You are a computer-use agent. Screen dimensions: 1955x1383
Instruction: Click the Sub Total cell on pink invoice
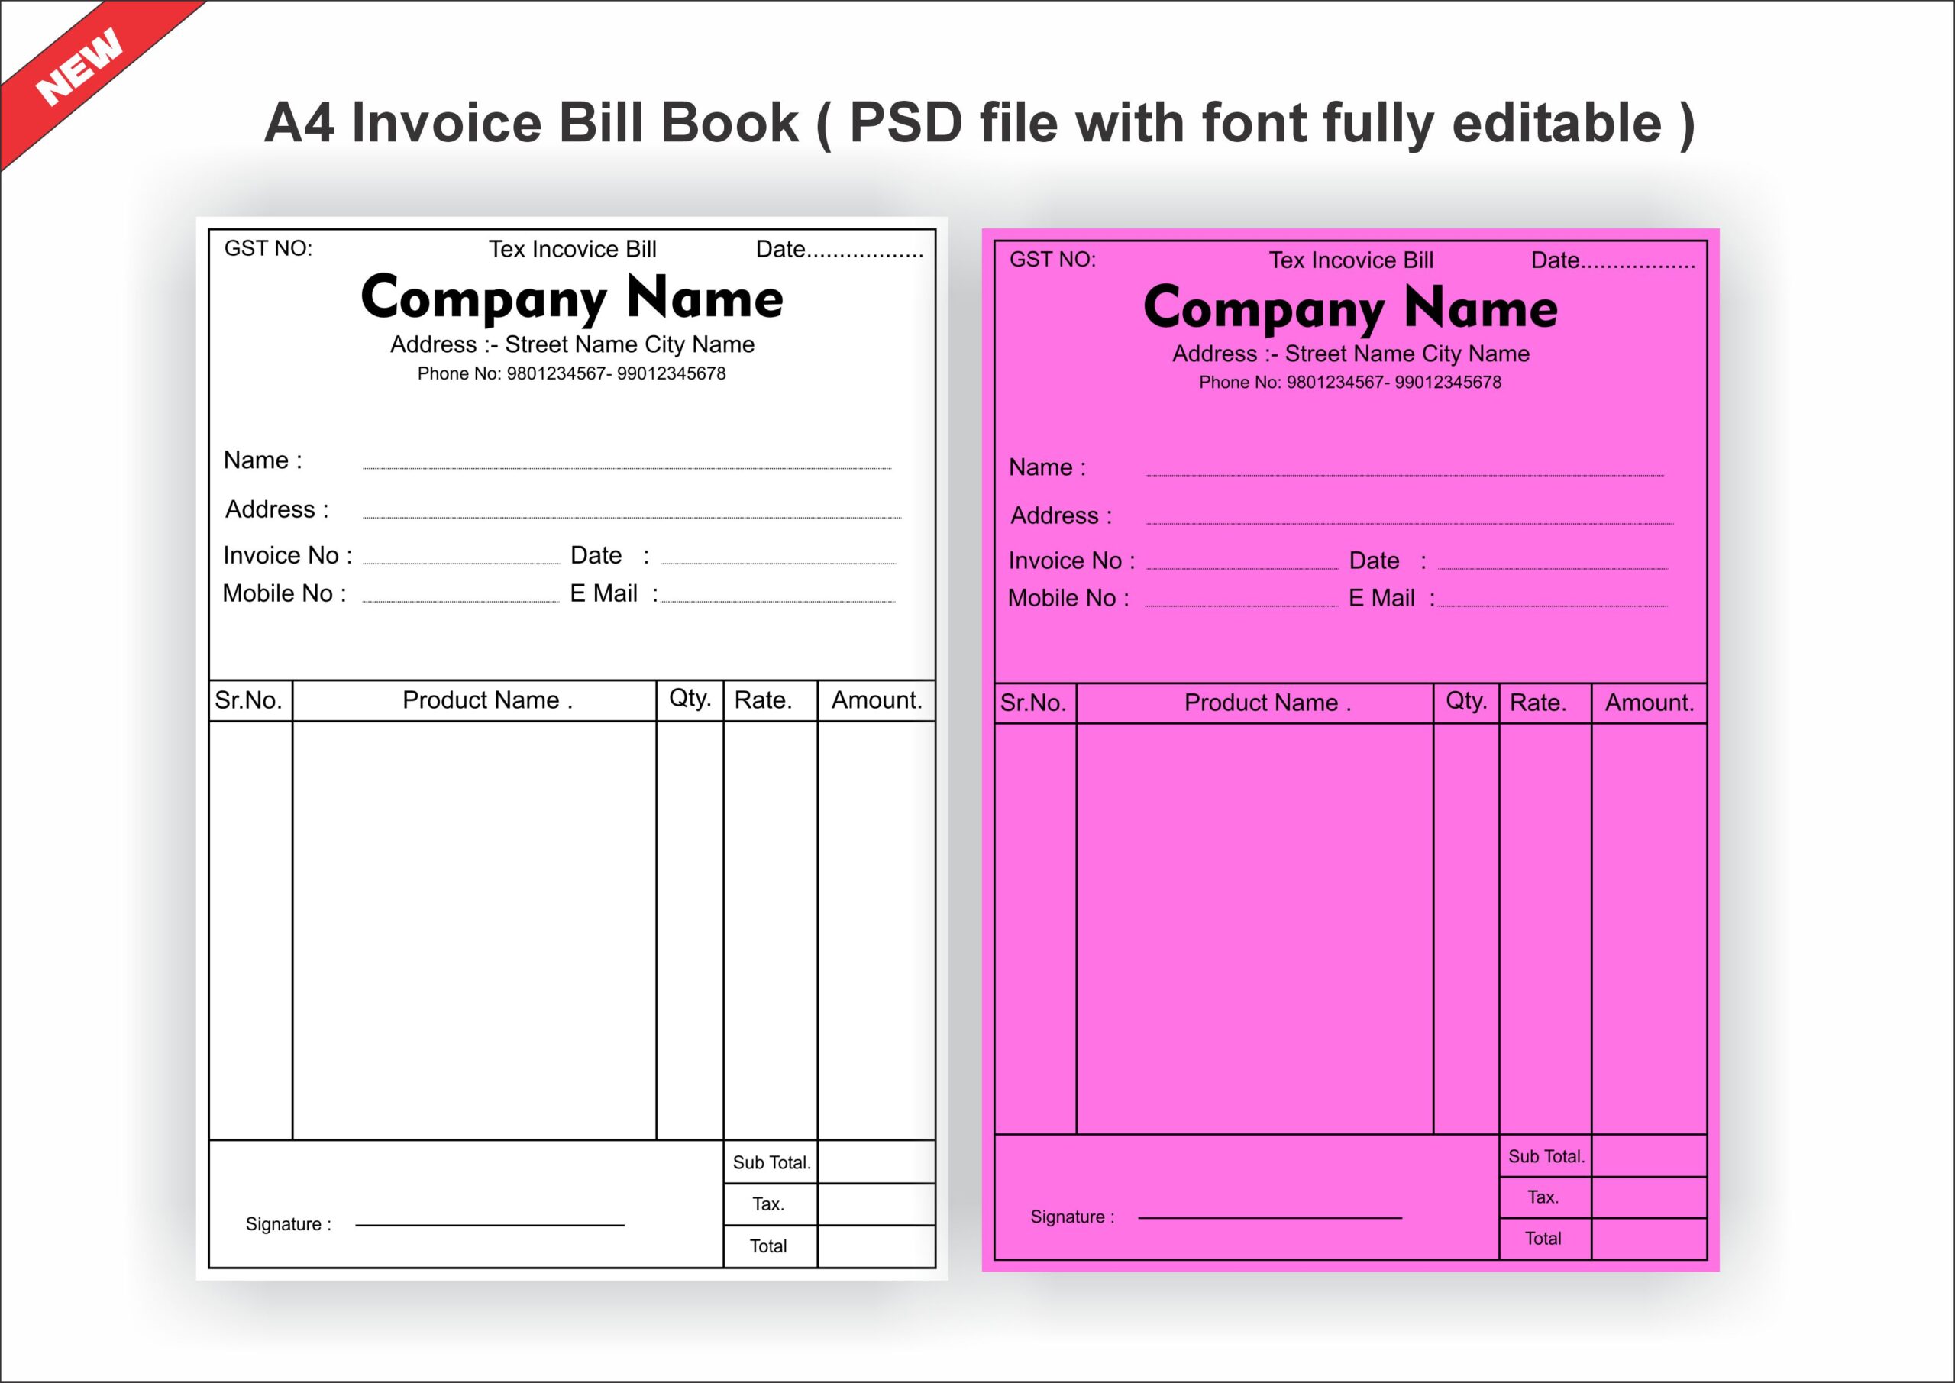pyautogui.click(x=1546, y=1155)
